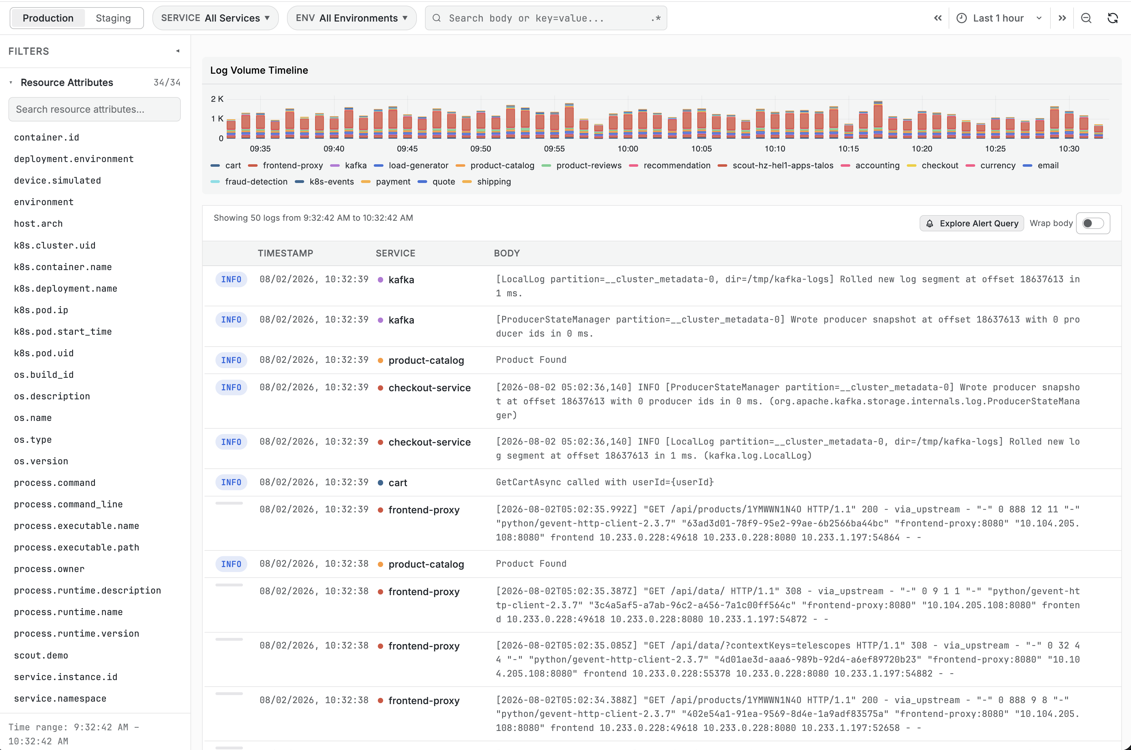Toggle accounting legend color swatch
The image size is (1131, 750).
845,165
